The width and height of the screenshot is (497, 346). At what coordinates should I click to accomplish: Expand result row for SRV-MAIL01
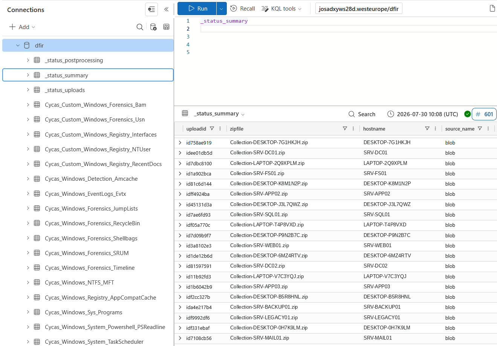180,338
